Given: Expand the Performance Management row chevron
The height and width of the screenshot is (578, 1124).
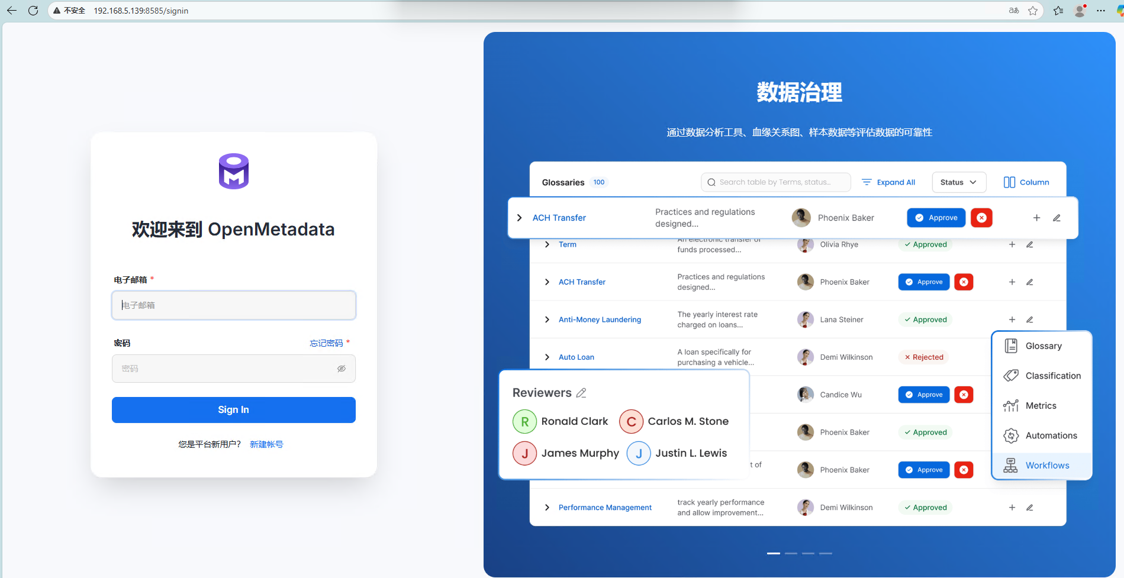Looking at the screenshot, I should pos(547,508).
